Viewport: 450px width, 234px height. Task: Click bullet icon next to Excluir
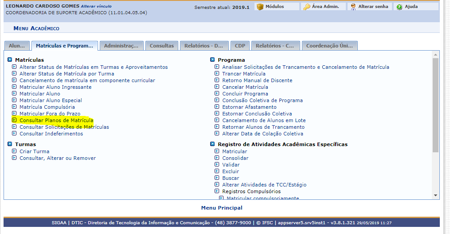pyautogui.click(x=217, y=171)
